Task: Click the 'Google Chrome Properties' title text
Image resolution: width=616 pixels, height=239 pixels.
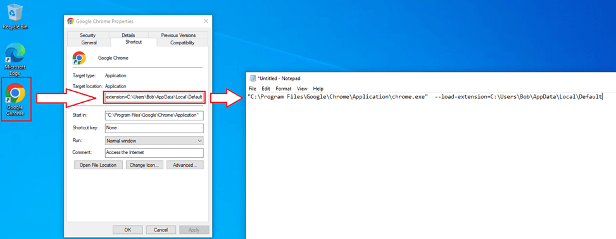Action: coord(104,21)
